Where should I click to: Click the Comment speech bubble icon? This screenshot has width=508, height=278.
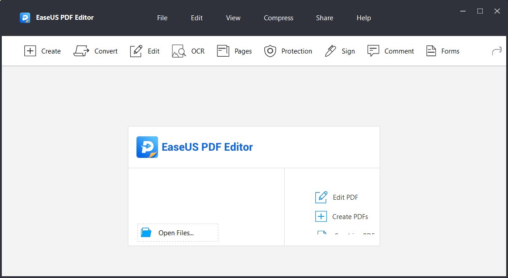[373, 51]
